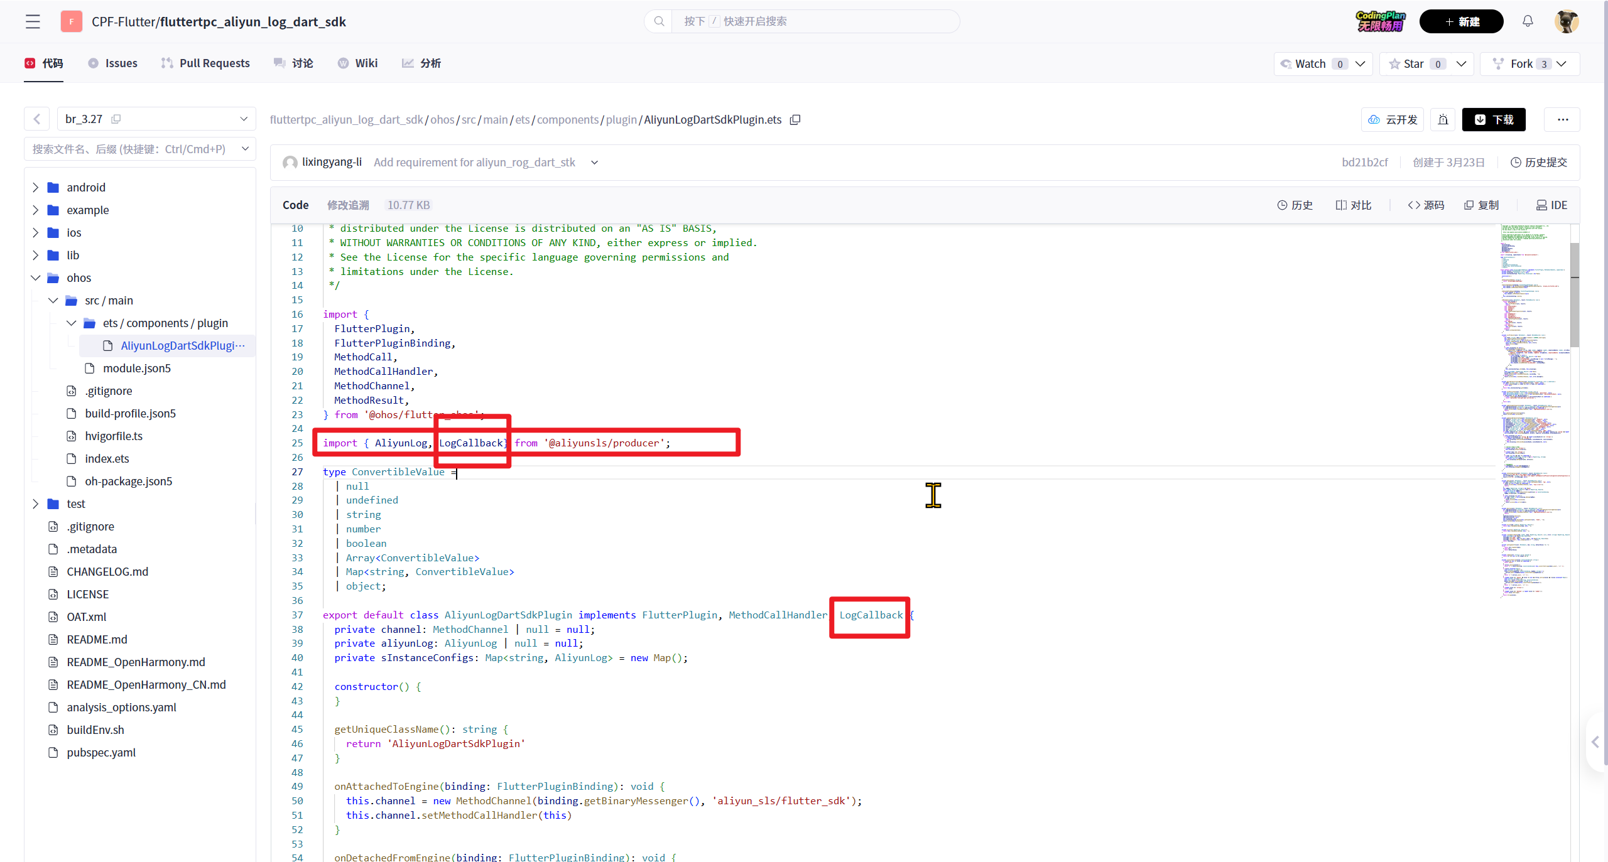This screenshot has height=862, width=1608.
Task: Click the bd21b2cf commit hash link
Action: coord(1365,162)
